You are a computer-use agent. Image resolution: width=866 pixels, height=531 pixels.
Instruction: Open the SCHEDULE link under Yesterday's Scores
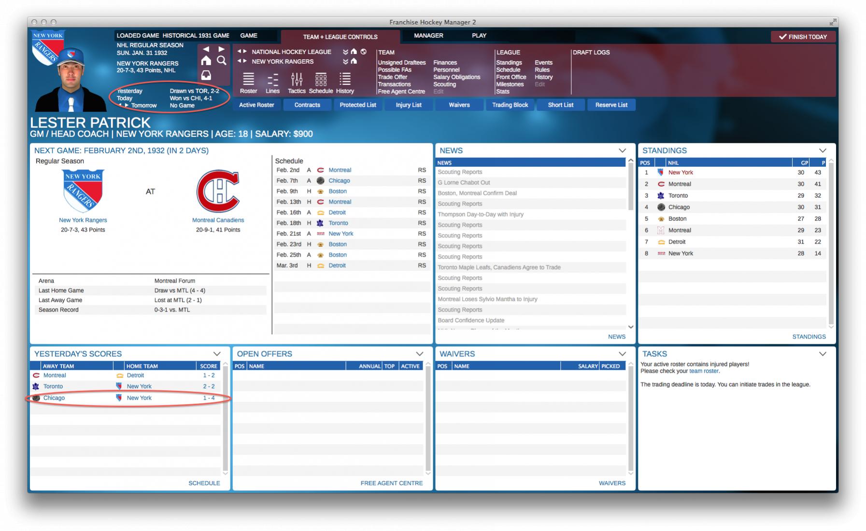click(204, 483)
